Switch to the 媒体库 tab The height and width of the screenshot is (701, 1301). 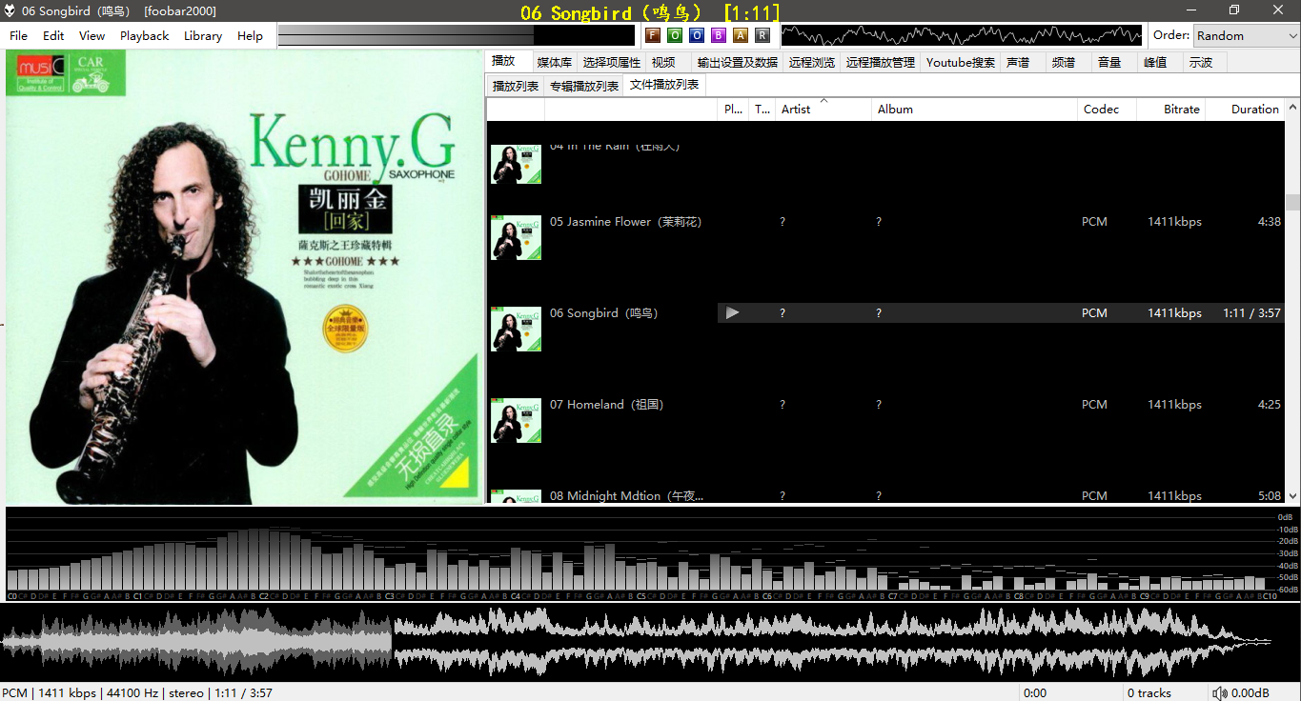555,62
